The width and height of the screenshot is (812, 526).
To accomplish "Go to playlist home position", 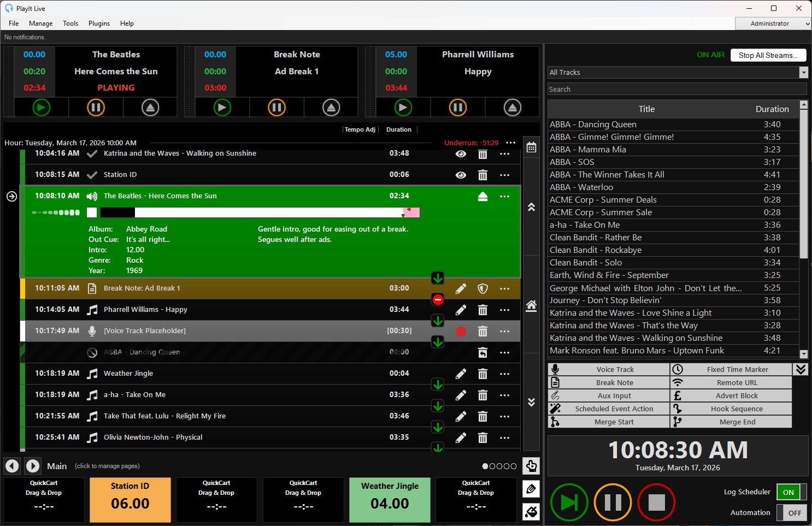I will tap(531, 305).
